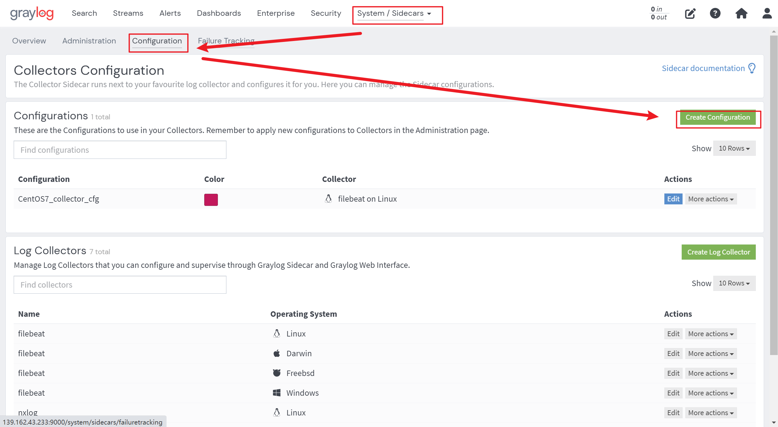Image resolution: width=778 pixels, height=427 pixels.
Task: Click the Darwin apple icon
Action: tap(277, 353)
